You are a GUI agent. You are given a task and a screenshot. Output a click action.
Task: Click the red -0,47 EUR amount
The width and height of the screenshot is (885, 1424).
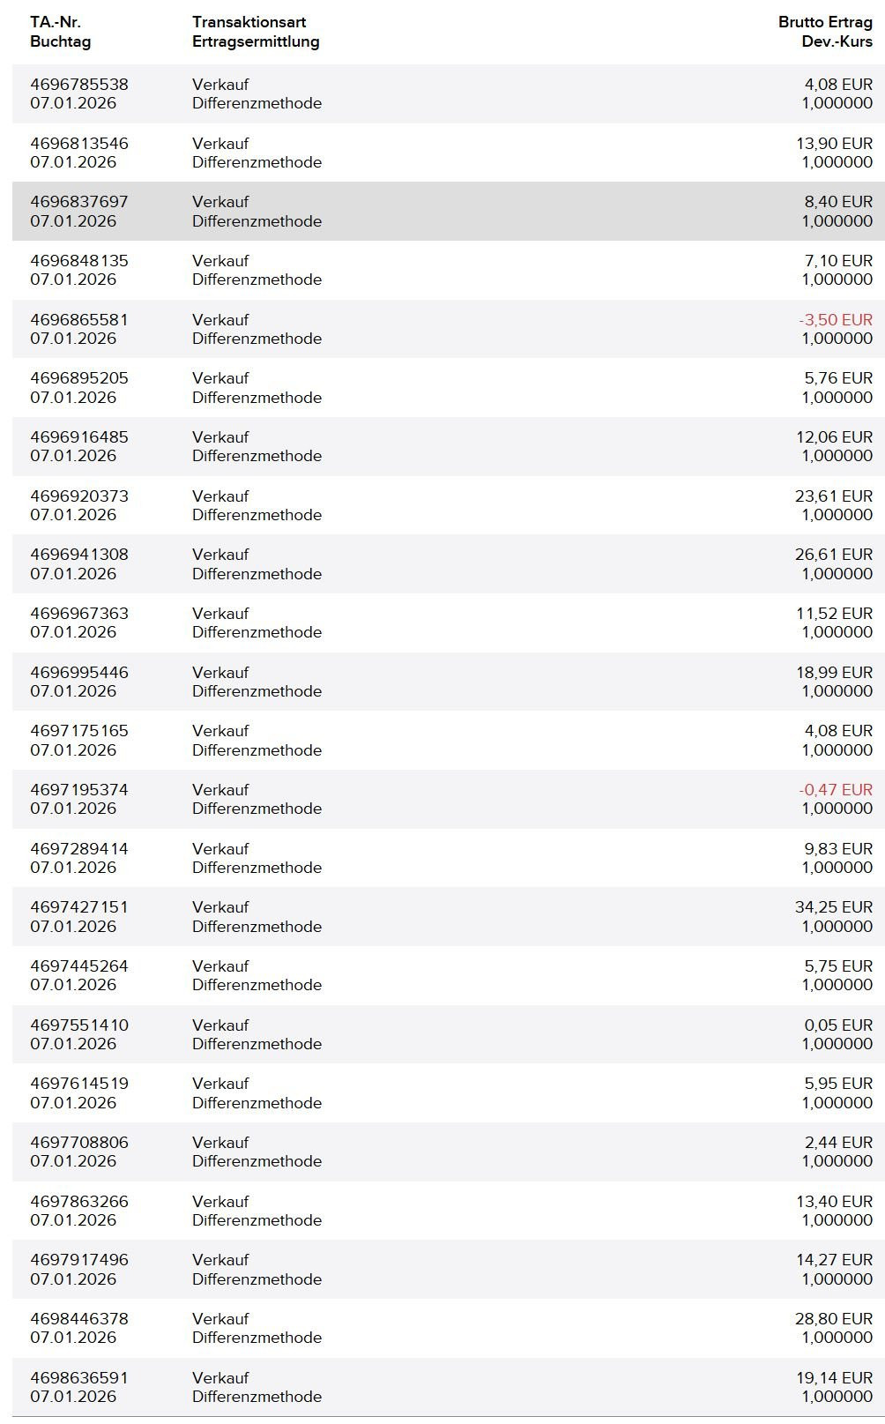point(835,790)
